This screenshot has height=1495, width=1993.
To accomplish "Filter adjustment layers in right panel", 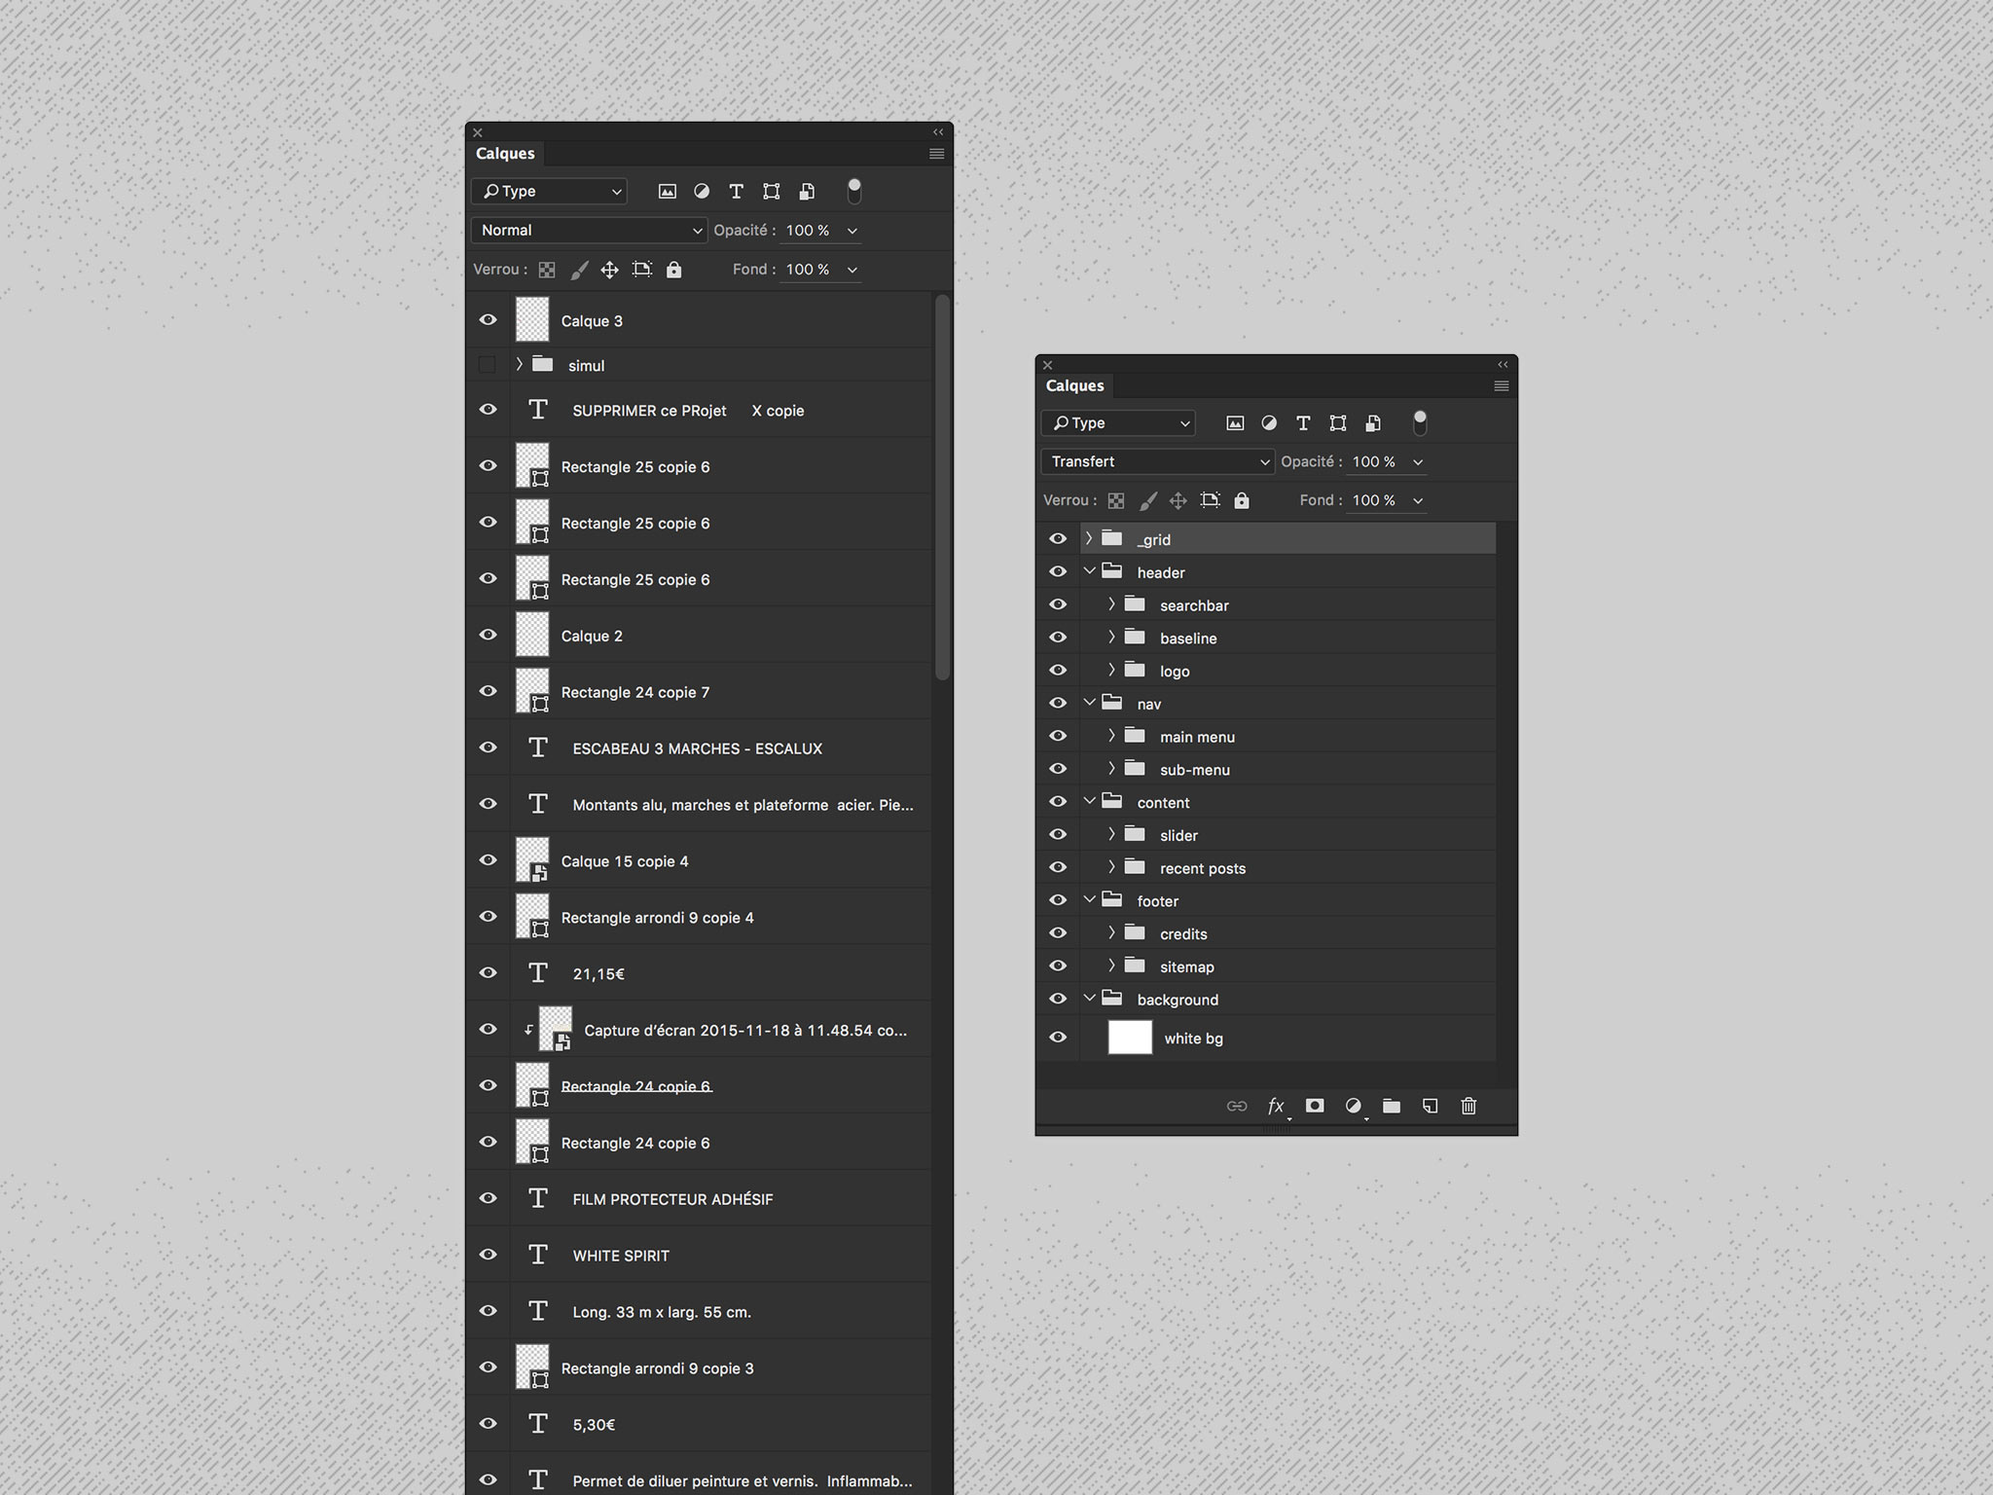I will (1269, 423).
